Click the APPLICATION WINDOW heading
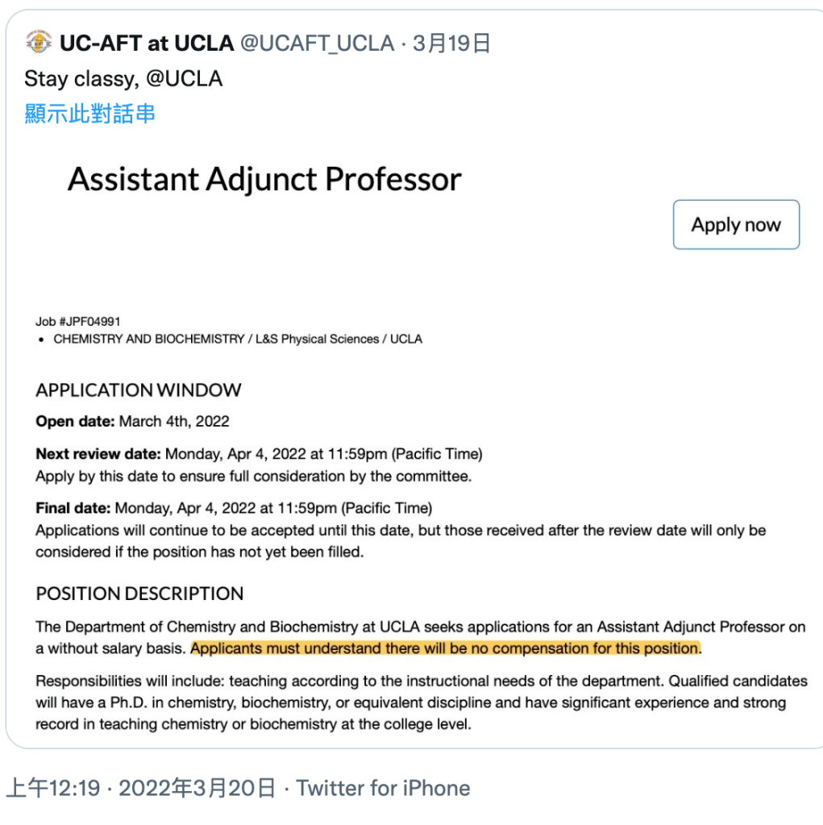Image resolution: width=823 pixels, height=825 pixels. tap(139, 390)
